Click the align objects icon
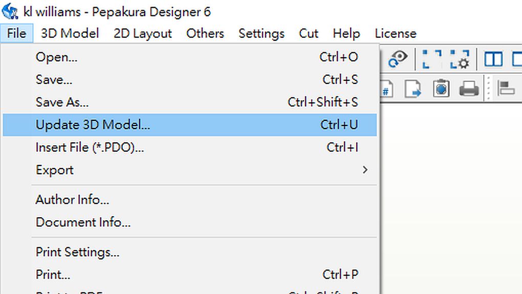This screenshot has width=522, height=294. tap(506, 89)
